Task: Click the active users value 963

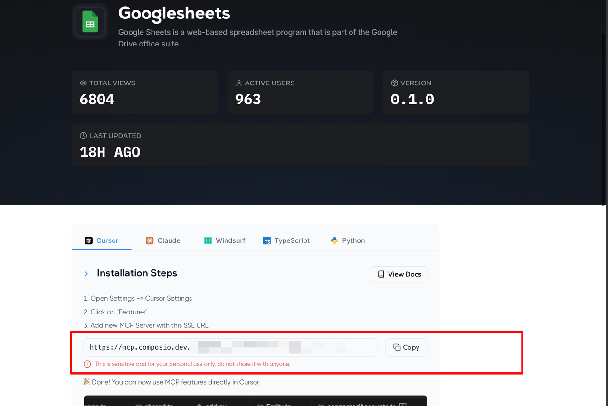Action: click(248, 99)
